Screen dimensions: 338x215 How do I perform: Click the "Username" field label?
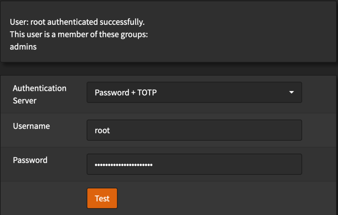31,126
